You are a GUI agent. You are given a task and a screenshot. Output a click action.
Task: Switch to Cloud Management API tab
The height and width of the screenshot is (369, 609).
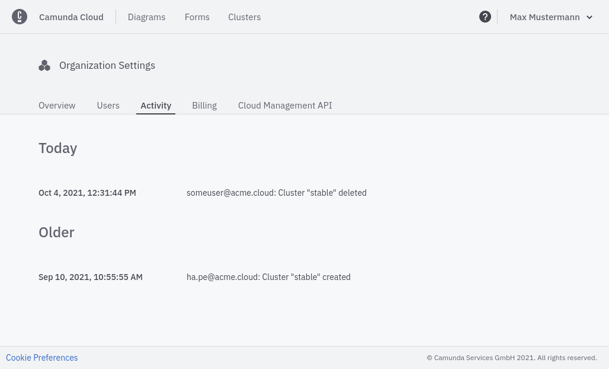coord(285,106)
